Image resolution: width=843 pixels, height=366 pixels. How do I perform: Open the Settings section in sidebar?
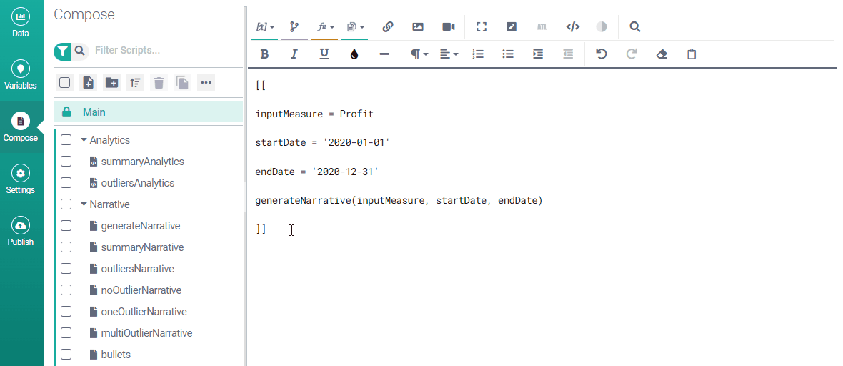tap(21, 179)
